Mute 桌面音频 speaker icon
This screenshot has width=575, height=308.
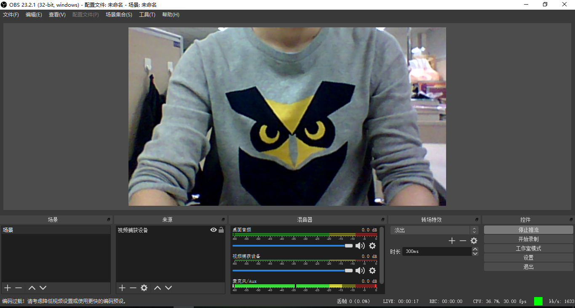tap(360, 246)
